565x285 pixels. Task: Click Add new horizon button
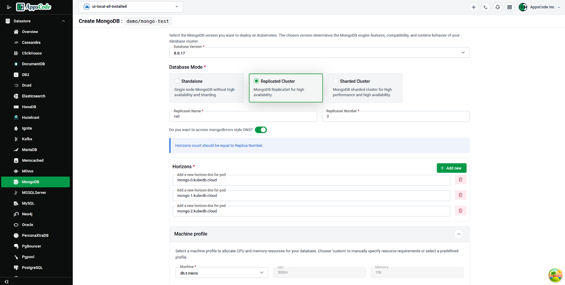pyautogui.click(x=451, y=168)
